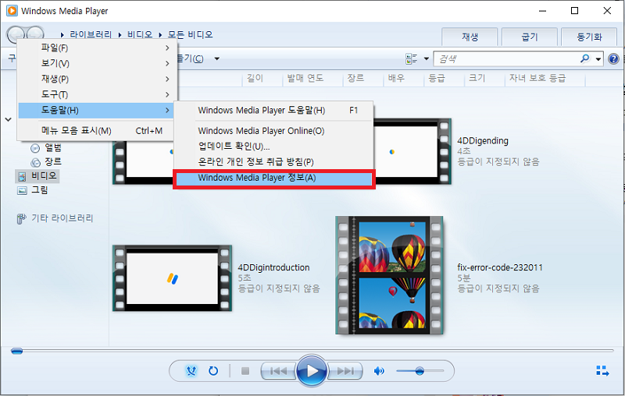Select the 4DDigintroduction video thumbnail
Viewport: 625px width, 396px height.
click(172, 278)
